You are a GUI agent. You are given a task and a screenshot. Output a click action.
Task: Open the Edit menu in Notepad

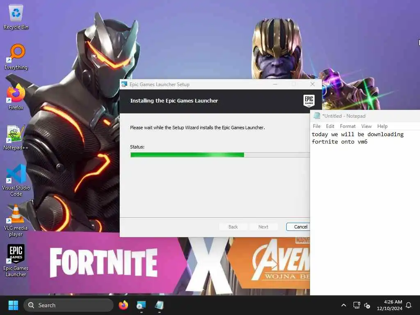(x=330, y=126)
